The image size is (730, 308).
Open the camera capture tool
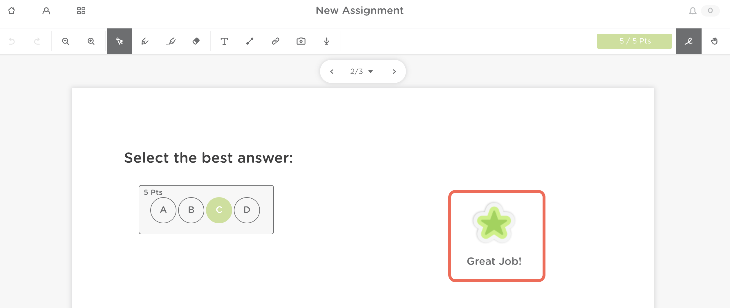[x=301, y=41]
